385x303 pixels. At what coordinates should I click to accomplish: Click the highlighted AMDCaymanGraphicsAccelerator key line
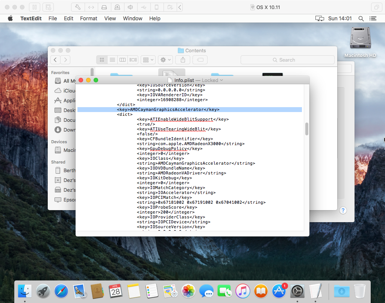point(189,109)
